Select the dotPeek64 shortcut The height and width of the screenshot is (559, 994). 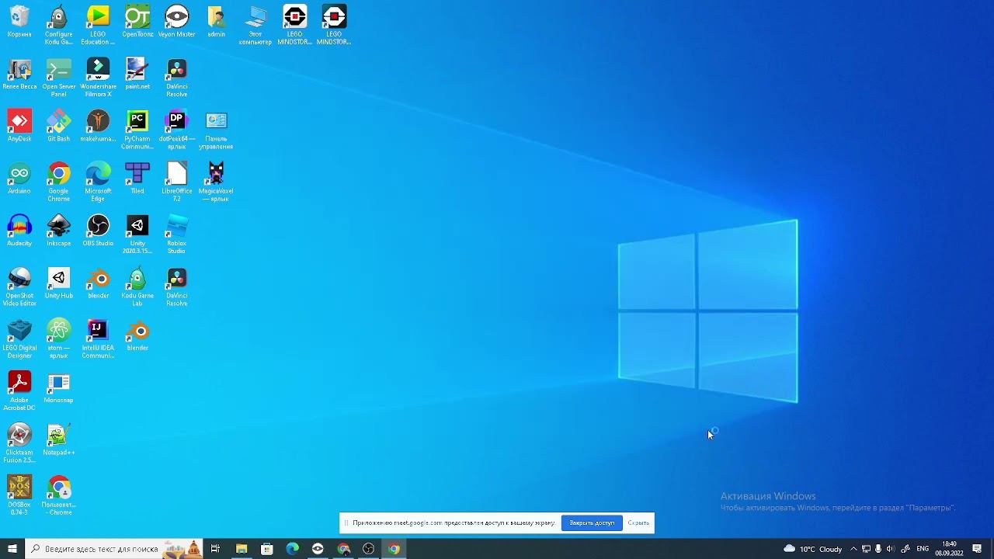click(177, 129)
